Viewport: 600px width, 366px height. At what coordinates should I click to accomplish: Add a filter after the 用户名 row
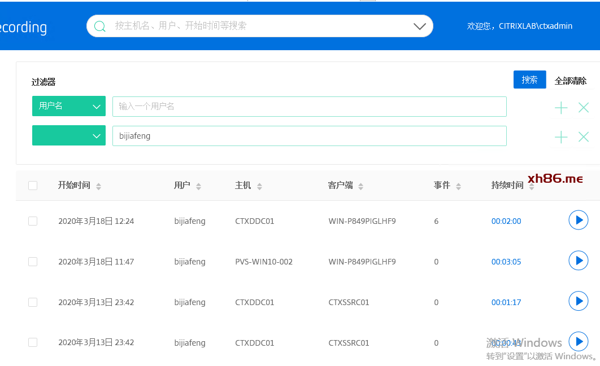(560, 108)
